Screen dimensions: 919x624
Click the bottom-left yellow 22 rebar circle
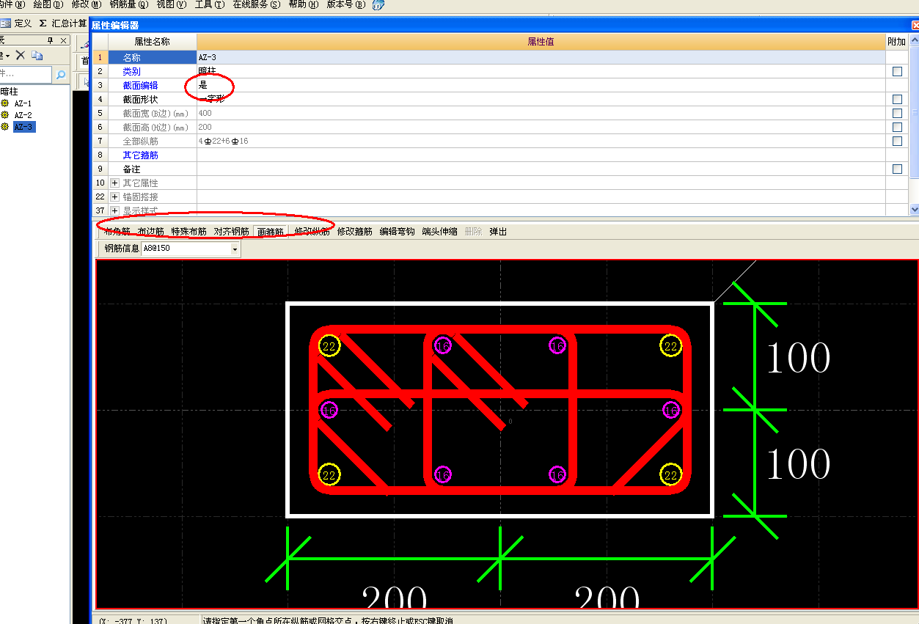(x=329, y=475)
